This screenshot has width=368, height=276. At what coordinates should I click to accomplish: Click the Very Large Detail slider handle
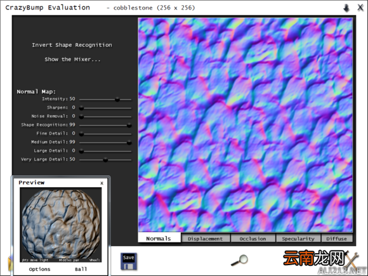(x=105, y=160)
